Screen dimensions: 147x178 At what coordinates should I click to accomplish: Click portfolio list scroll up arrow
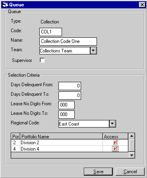132,136
